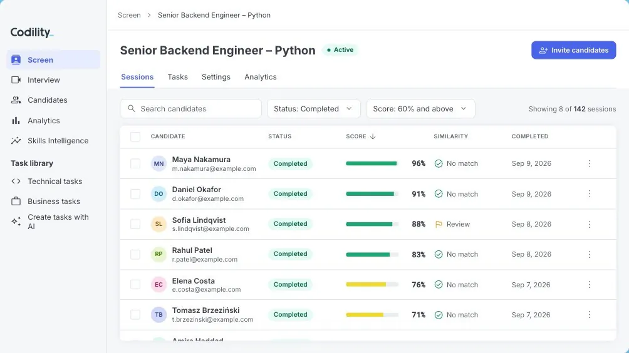
Task: Open Skills Intelligence trend icon
Action: point(16,141)
